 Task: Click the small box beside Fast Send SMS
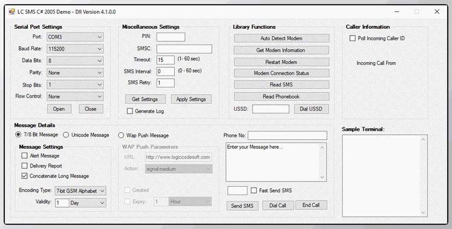237,190
